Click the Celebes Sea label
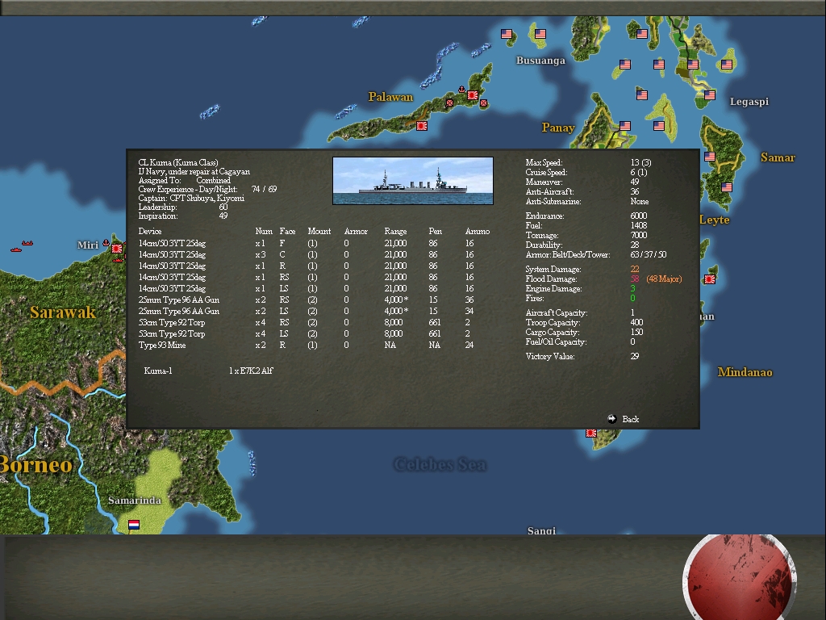 440,464
